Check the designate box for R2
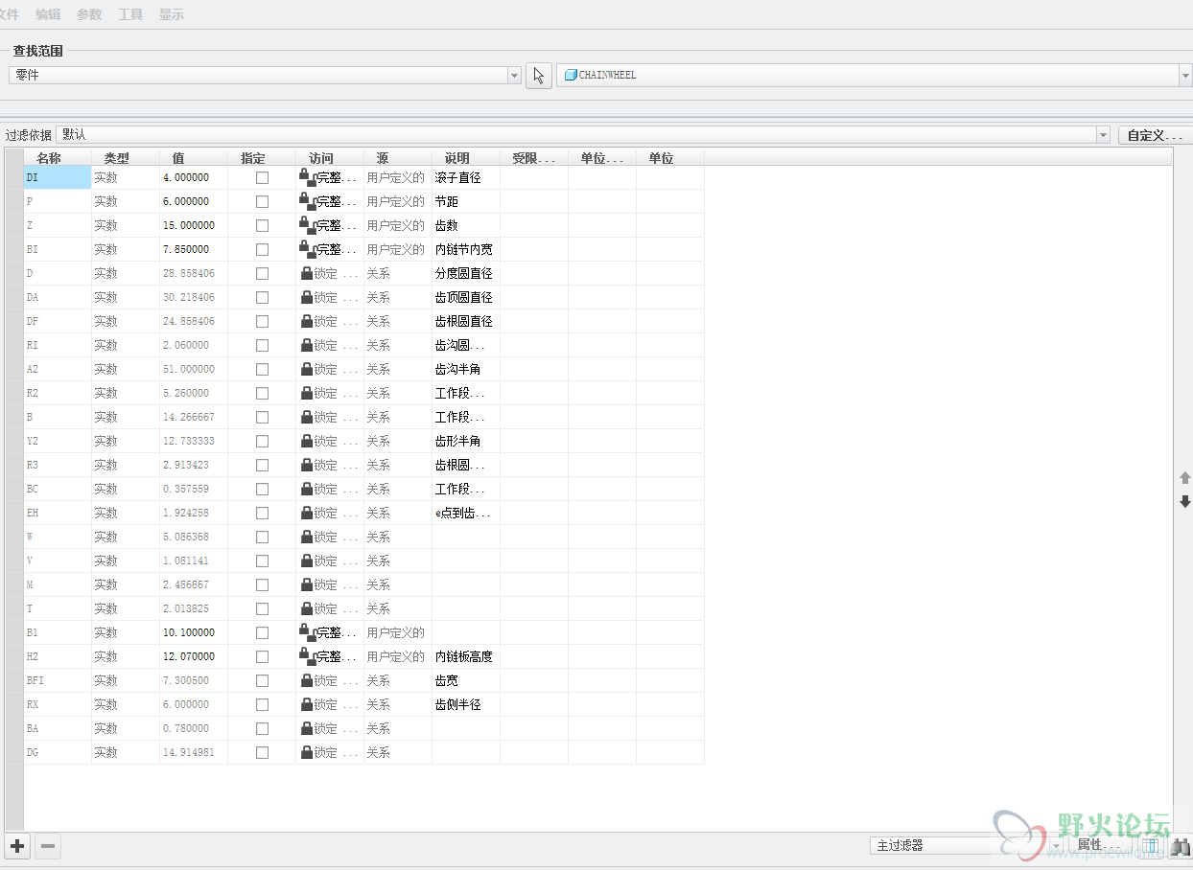Screen dimensions: 1193x870 coord(262,393)
